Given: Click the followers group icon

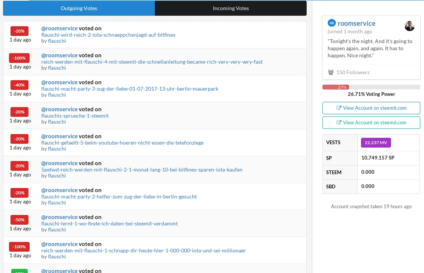Looking at the screenshot, I should [x=331, y=72].
